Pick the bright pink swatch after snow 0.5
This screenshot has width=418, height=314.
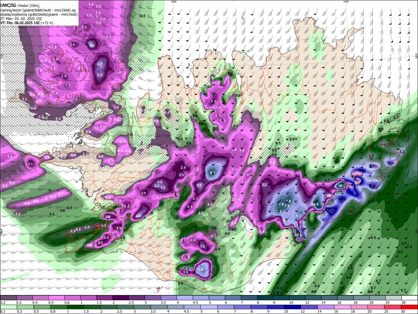pyautogui.click(x=57, y=298)
